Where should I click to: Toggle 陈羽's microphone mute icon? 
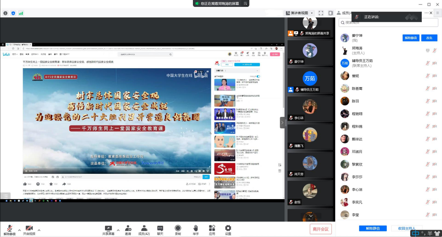point(427,101)
